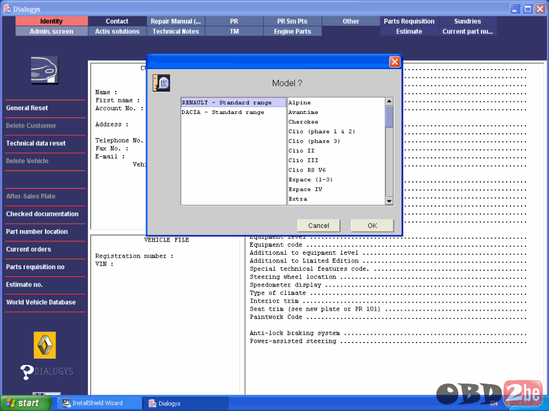Select Clio (phase 3) model
This screenshot has width=549, height=411.
(336, 141)
